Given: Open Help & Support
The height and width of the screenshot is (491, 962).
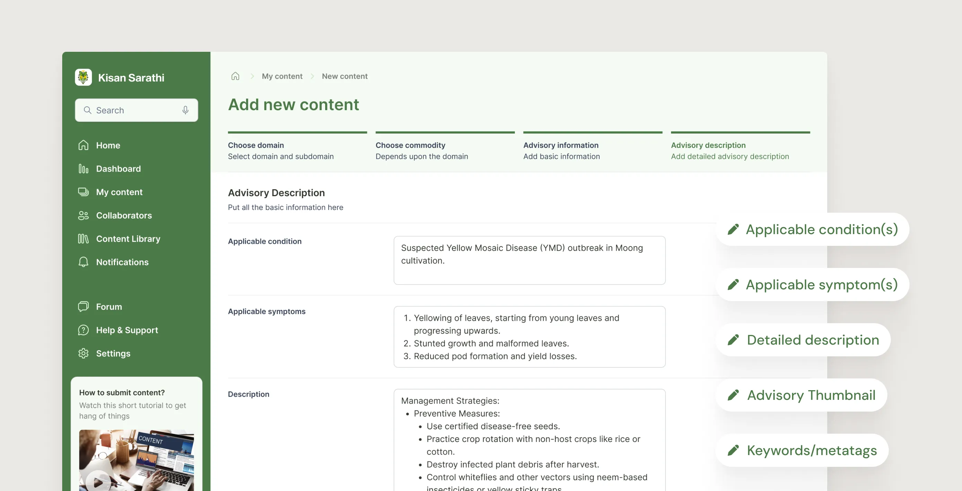Looking at the screenshot, I should [126, 330].
